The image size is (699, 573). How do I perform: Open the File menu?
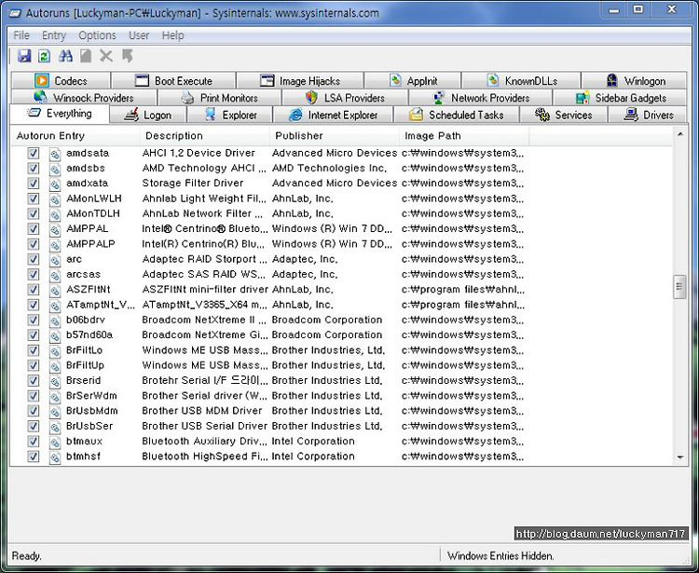click(21, 35)
